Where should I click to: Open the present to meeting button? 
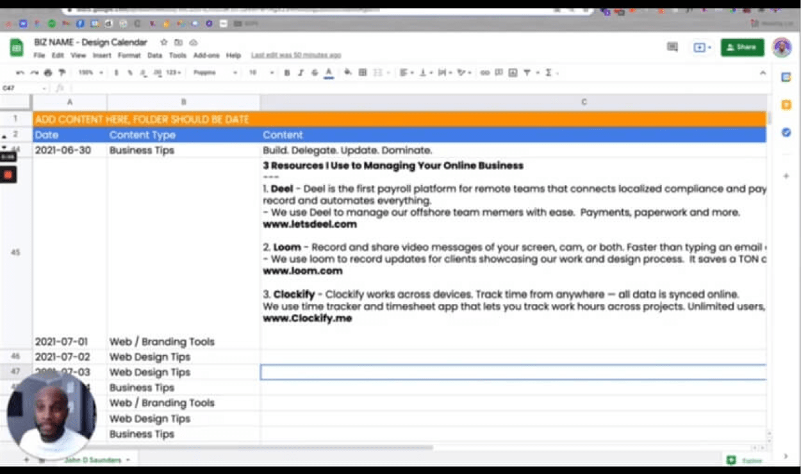(702, 47)
